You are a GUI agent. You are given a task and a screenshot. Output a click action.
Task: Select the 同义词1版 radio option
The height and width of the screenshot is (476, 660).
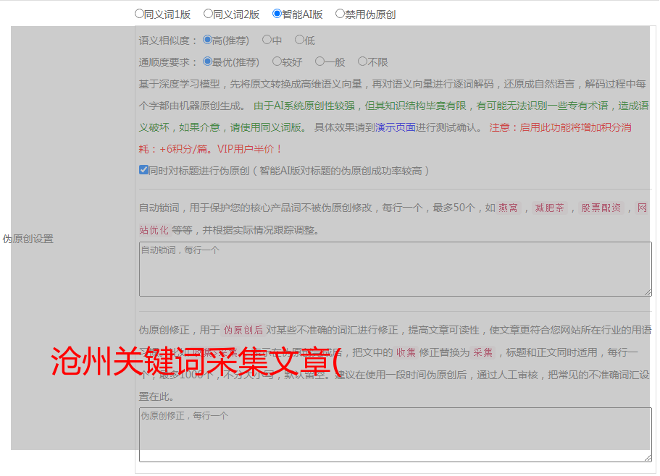[x=139, y=13]
